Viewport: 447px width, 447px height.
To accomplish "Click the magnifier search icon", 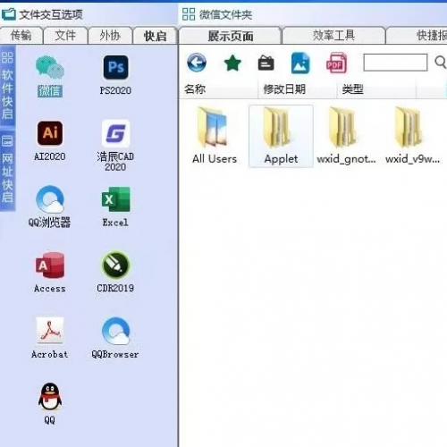I will [x=441, y=63].
